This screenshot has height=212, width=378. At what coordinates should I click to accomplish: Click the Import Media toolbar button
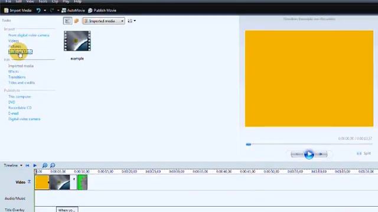[x=18, y=11]
